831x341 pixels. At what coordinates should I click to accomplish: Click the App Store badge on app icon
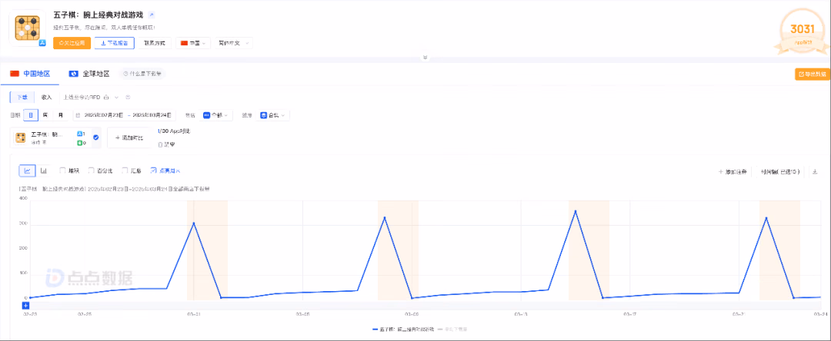[42, 43]
